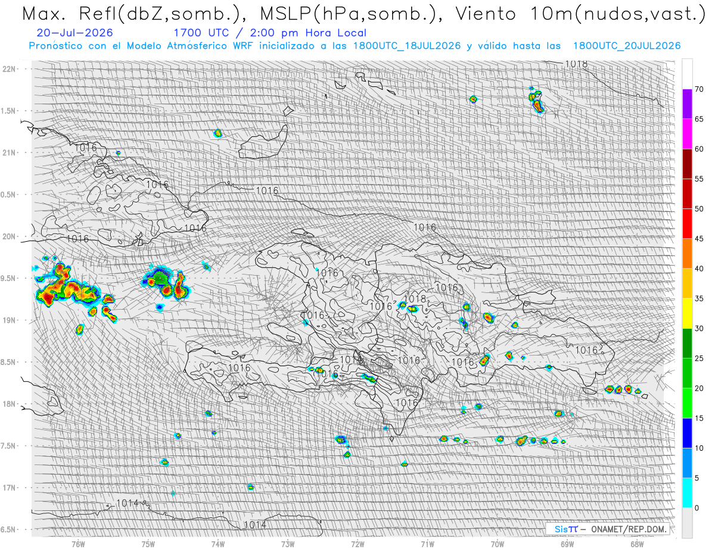Click the colorbar value '35'
The height and width of the screenshot is (552, 715).
[x=699, y=298]
